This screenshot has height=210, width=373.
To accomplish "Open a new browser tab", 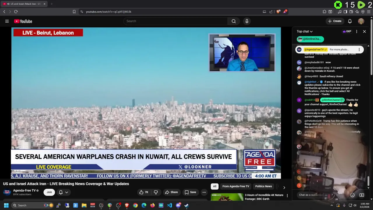I will (52, 4).
